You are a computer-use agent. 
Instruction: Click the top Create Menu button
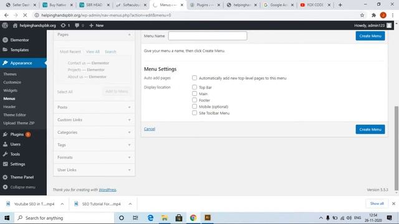(370, 36)
